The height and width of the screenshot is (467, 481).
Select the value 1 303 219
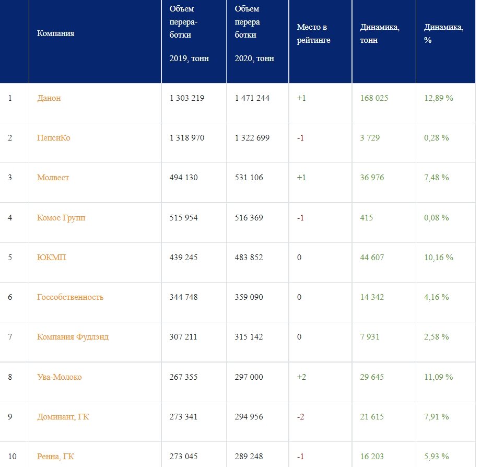(187, 98)
